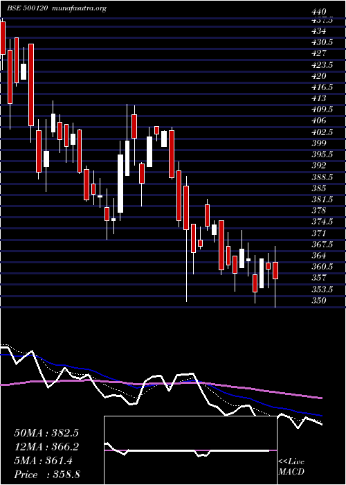Click the 357 price axis label

(319, 277)
